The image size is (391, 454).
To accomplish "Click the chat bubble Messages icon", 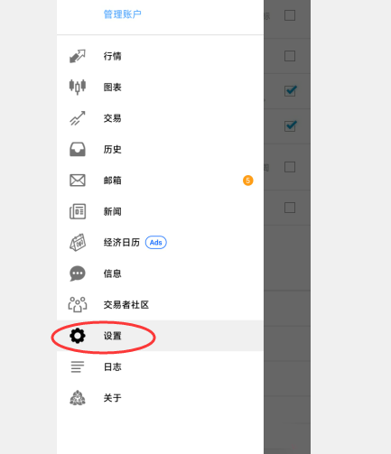I will 78,273.
